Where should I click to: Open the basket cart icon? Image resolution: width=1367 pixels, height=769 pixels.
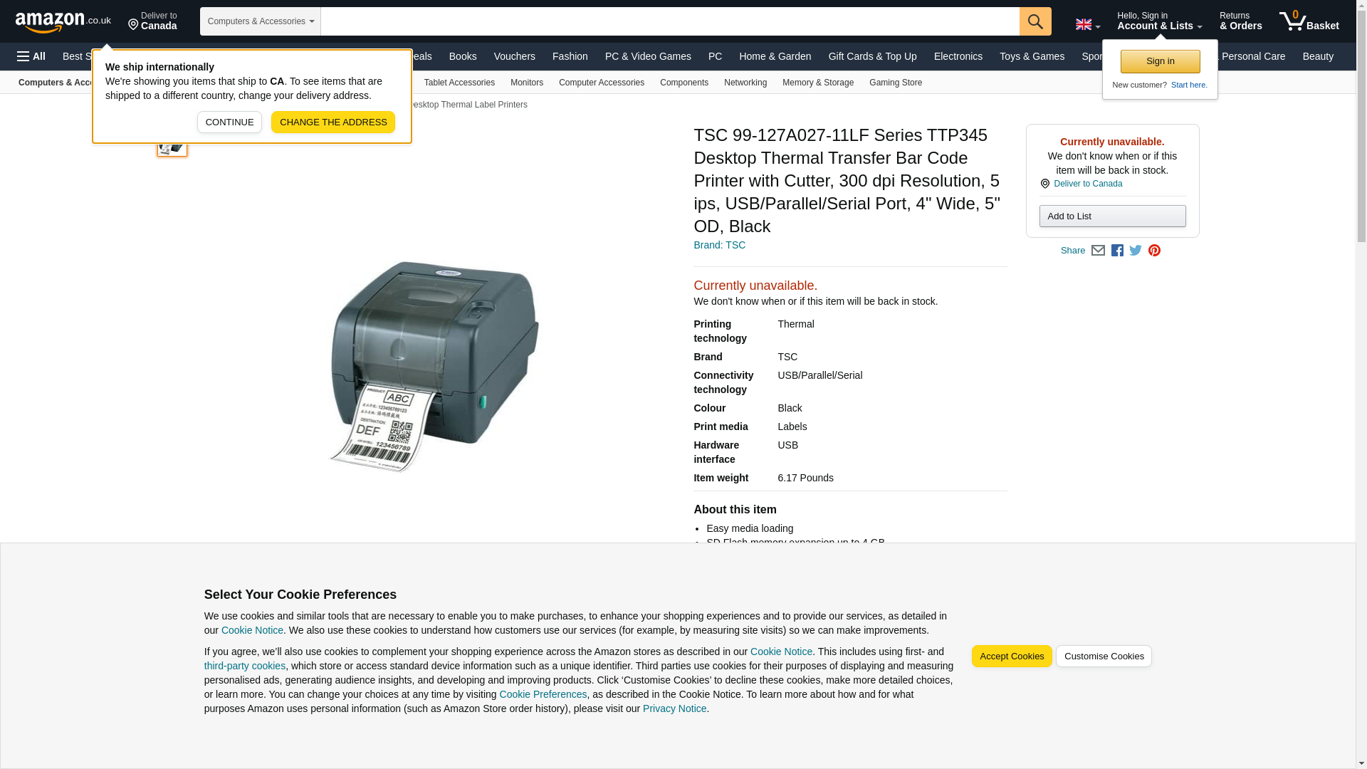(x=1309, y=21)
